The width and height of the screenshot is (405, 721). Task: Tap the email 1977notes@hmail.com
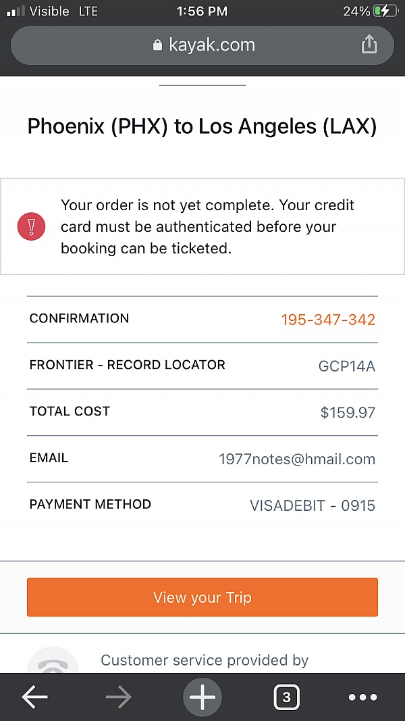point(297,459)
